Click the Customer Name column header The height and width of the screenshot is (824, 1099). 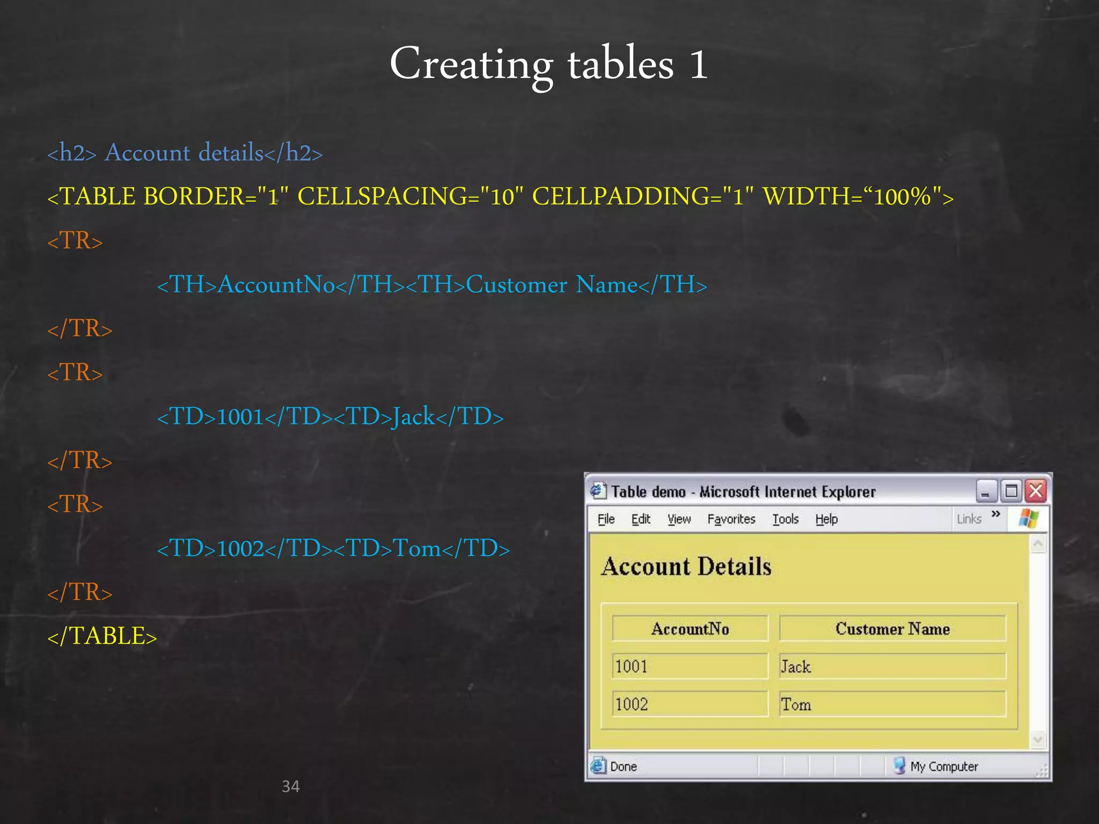(892, 629)
